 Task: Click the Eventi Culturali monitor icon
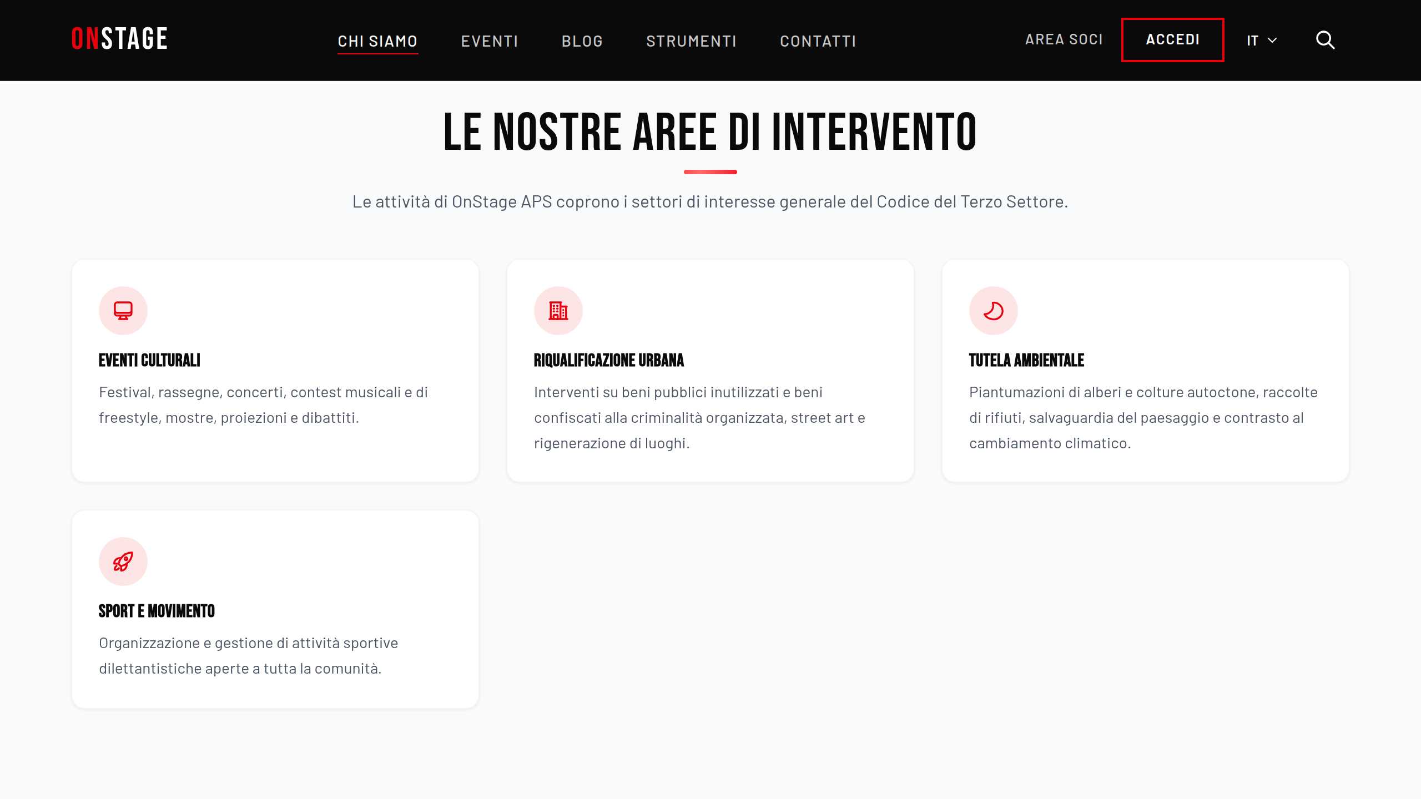click(x=123, y=311)
